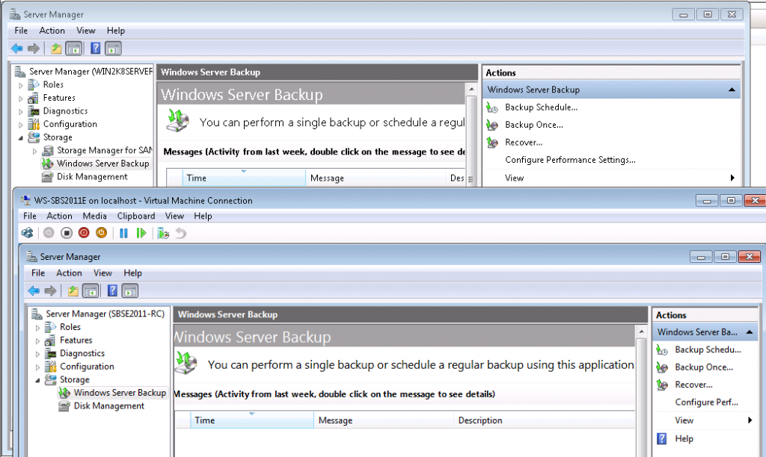Open View menu in inner Server Manager

tap(102, 273)
